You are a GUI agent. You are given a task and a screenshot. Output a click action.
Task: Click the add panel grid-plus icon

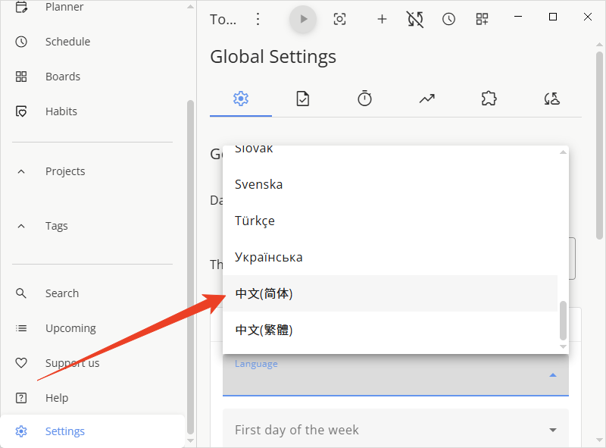point(482,19)
